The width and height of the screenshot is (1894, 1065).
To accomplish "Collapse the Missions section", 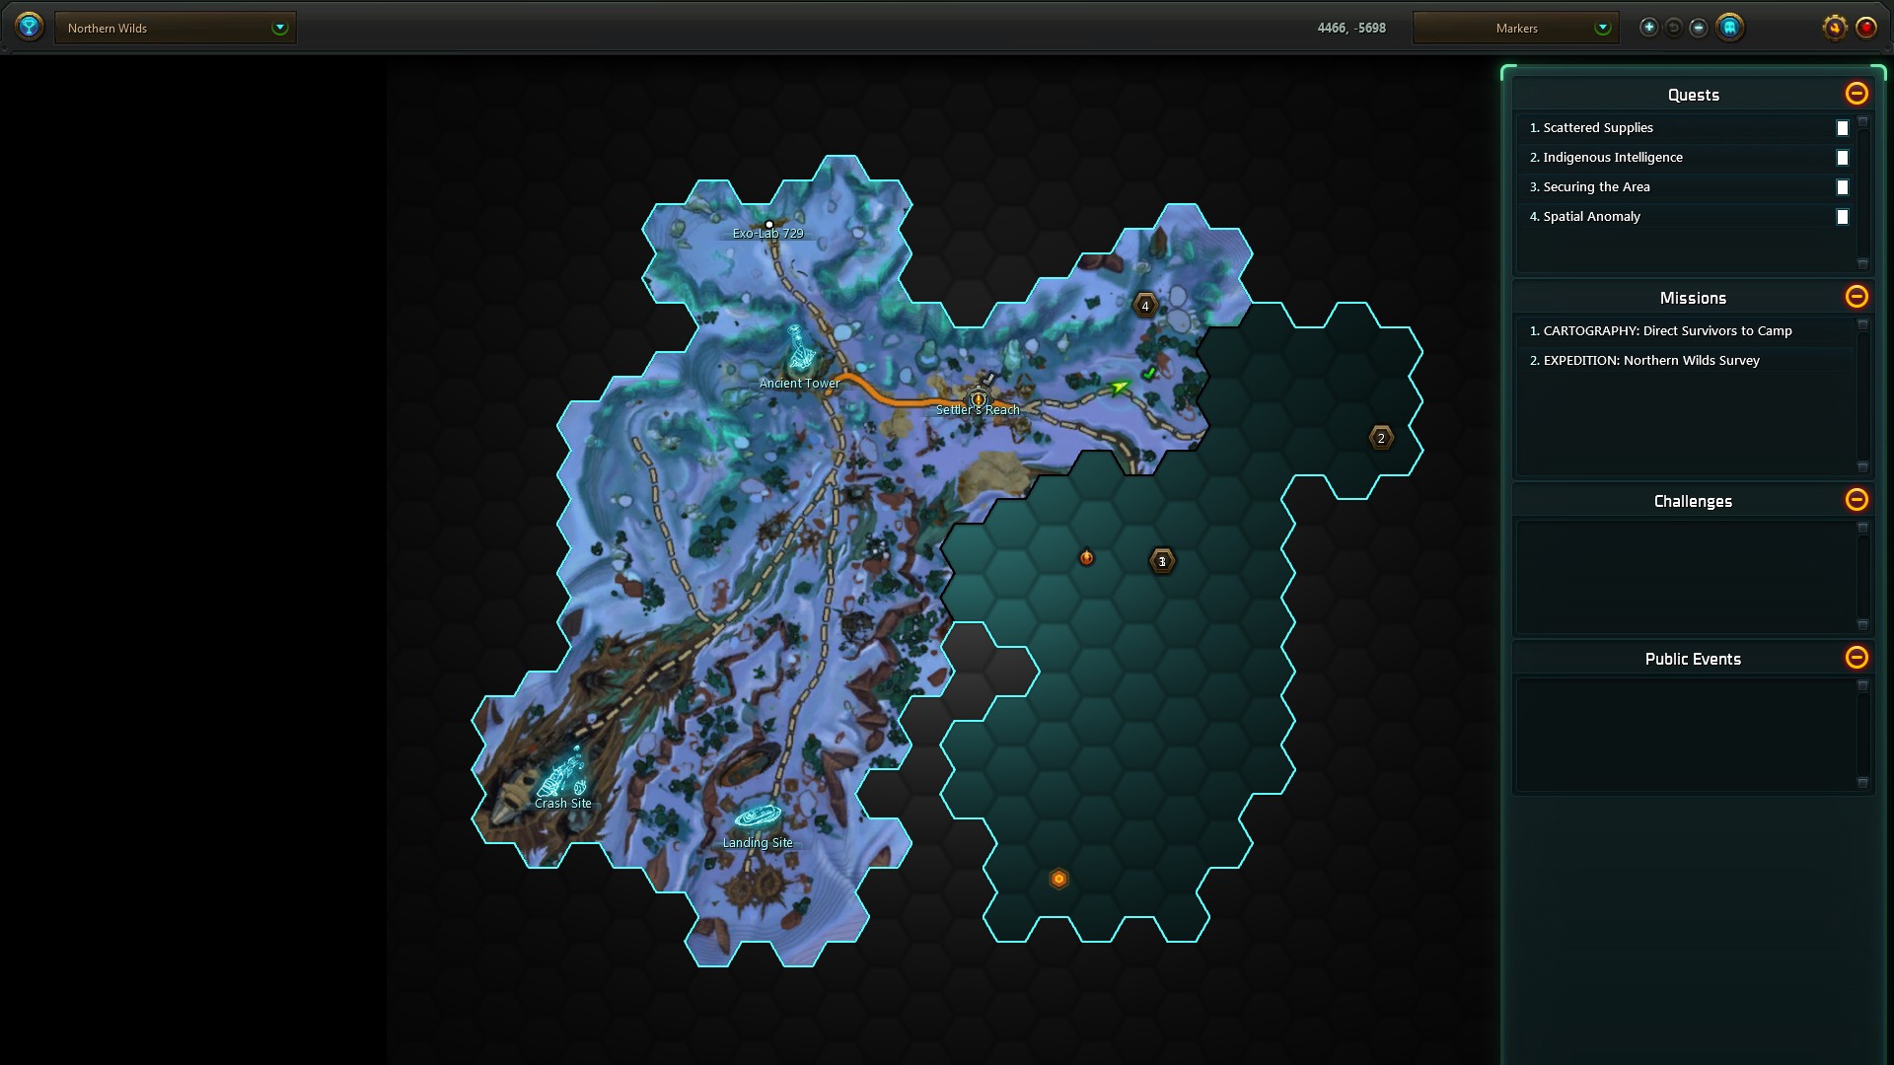I will (x=1857, y=297).
